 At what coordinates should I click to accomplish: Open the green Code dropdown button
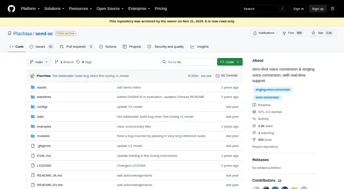(230, 62)
